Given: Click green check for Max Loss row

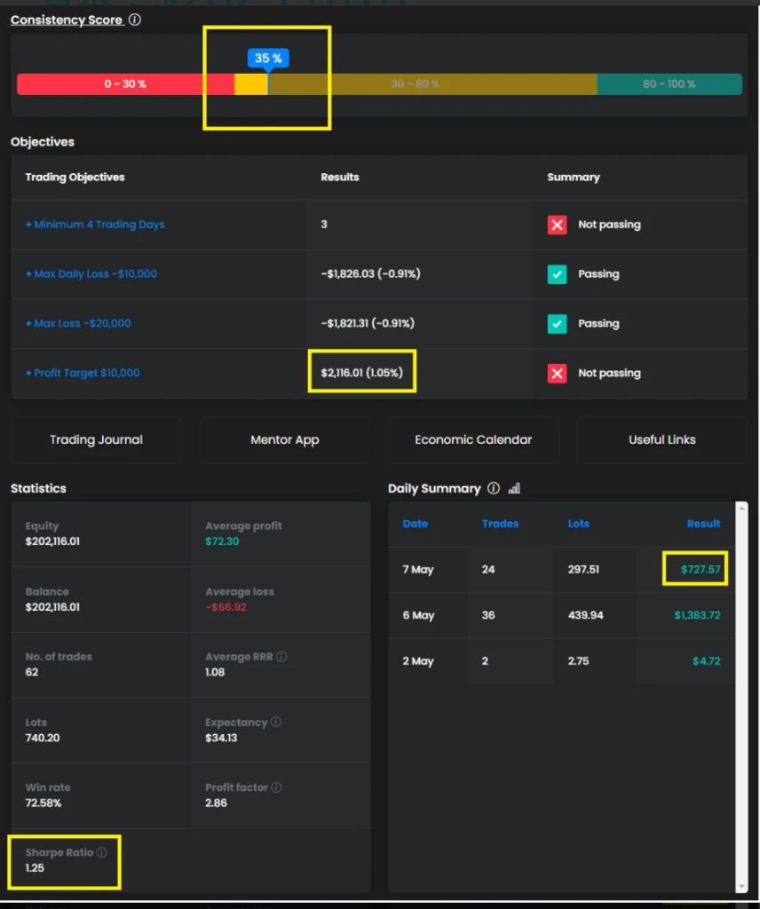Looking at the screenshot, I should click(x=557, y=324).
